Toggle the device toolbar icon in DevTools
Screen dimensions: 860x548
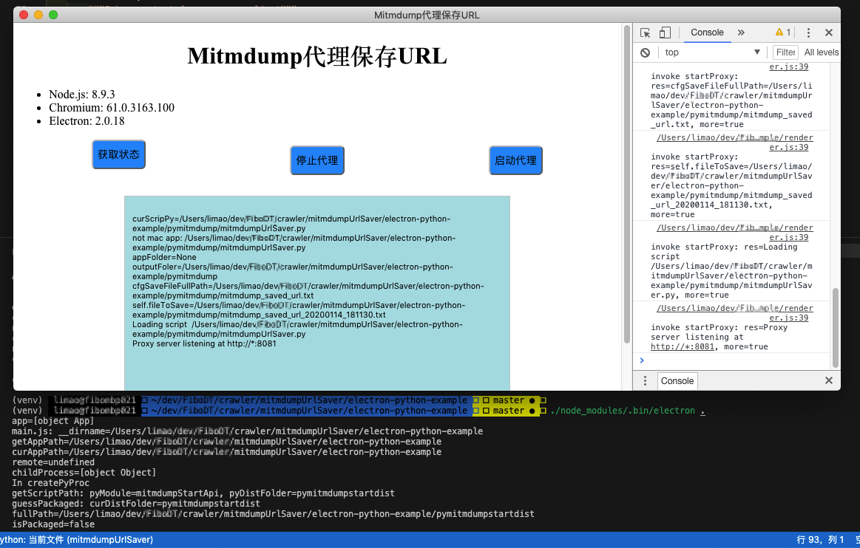pos(665,33)
